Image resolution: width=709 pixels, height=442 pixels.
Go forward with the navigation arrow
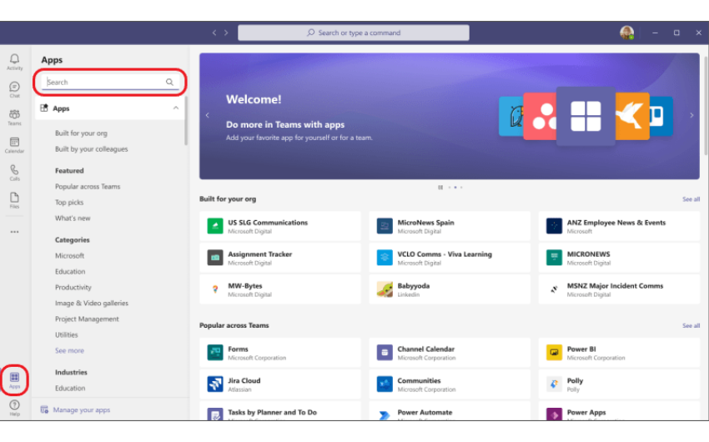(226, 33)
